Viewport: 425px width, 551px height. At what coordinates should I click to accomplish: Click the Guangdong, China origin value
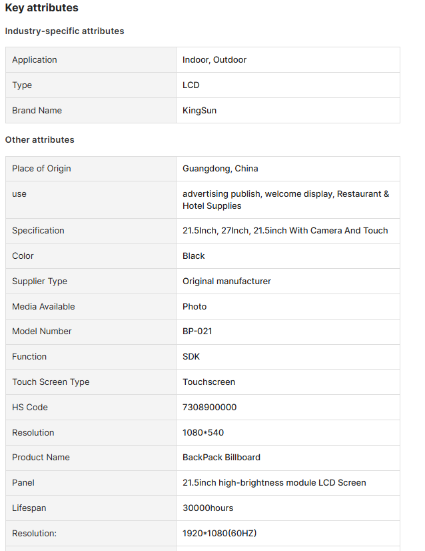tap(220, 168)
